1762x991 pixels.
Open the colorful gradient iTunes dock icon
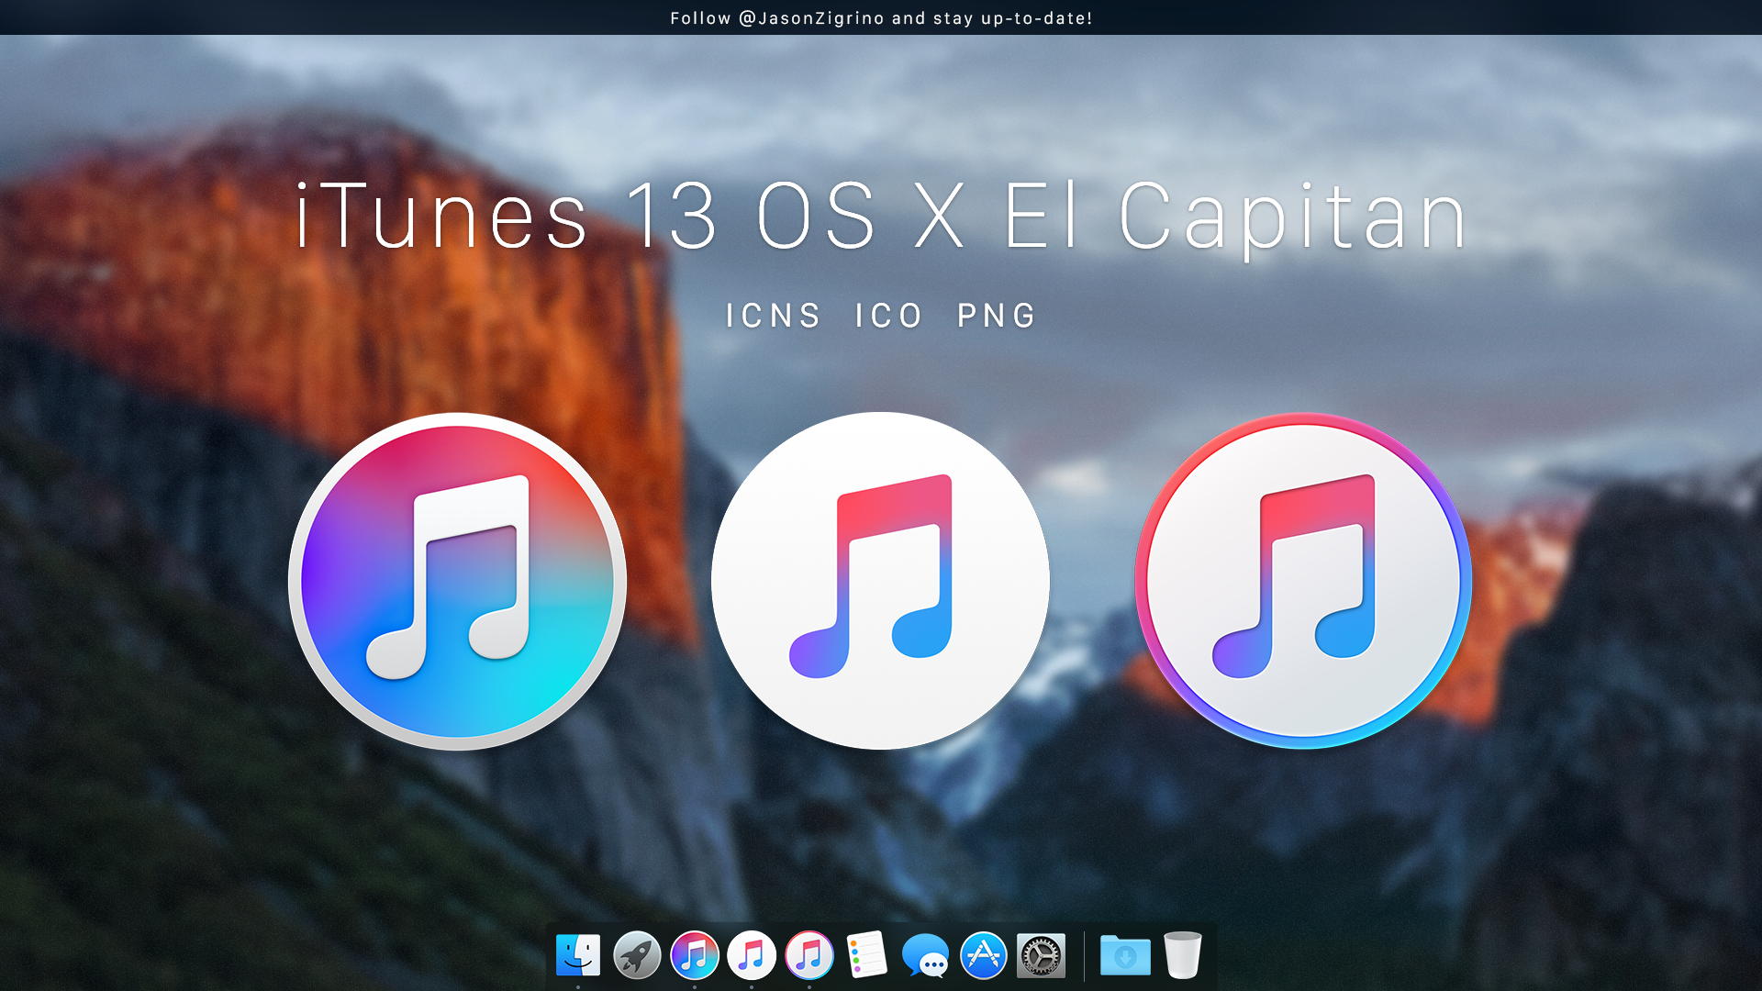[695, 955]
